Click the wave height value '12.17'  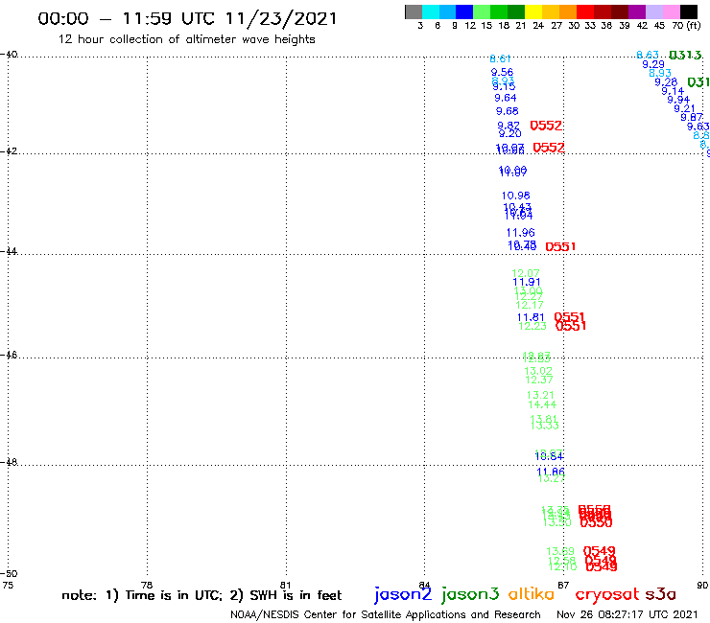coord(530,306)
